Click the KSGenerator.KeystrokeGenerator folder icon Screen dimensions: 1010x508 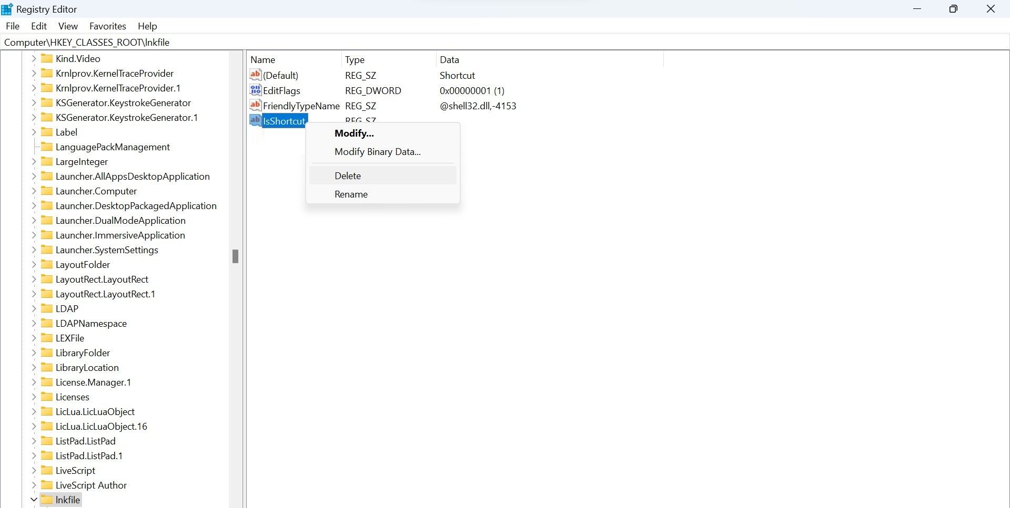click(x=47, y=102)
